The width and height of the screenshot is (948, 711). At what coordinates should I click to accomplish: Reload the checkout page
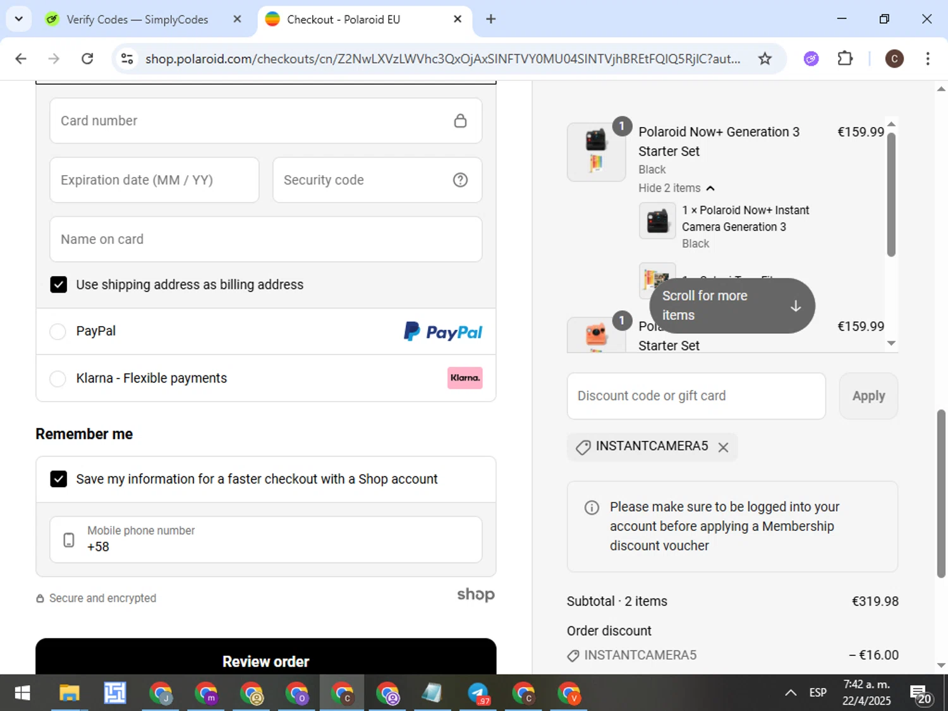pyautogui.click(x=87, y=59)
